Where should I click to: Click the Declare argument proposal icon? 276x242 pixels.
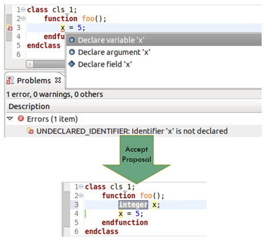point(72,52)
